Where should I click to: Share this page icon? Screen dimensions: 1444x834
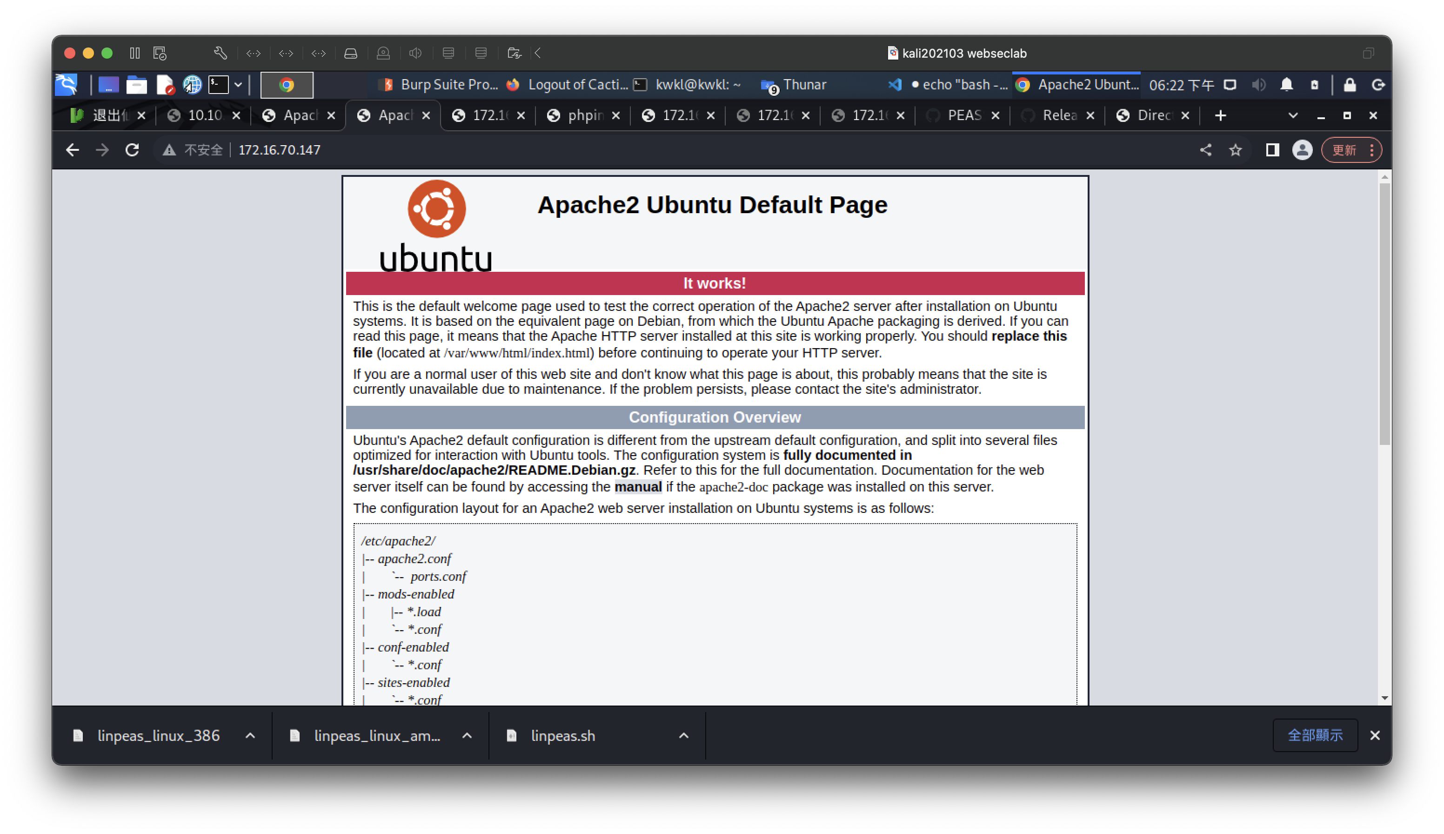click(x=1206, y=150)
